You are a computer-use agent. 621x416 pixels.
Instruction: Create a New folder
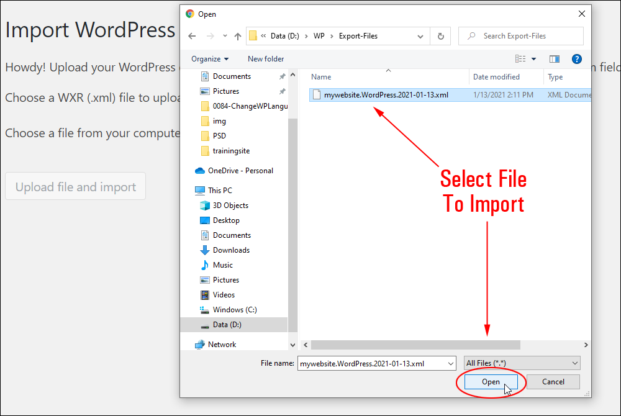266,59
